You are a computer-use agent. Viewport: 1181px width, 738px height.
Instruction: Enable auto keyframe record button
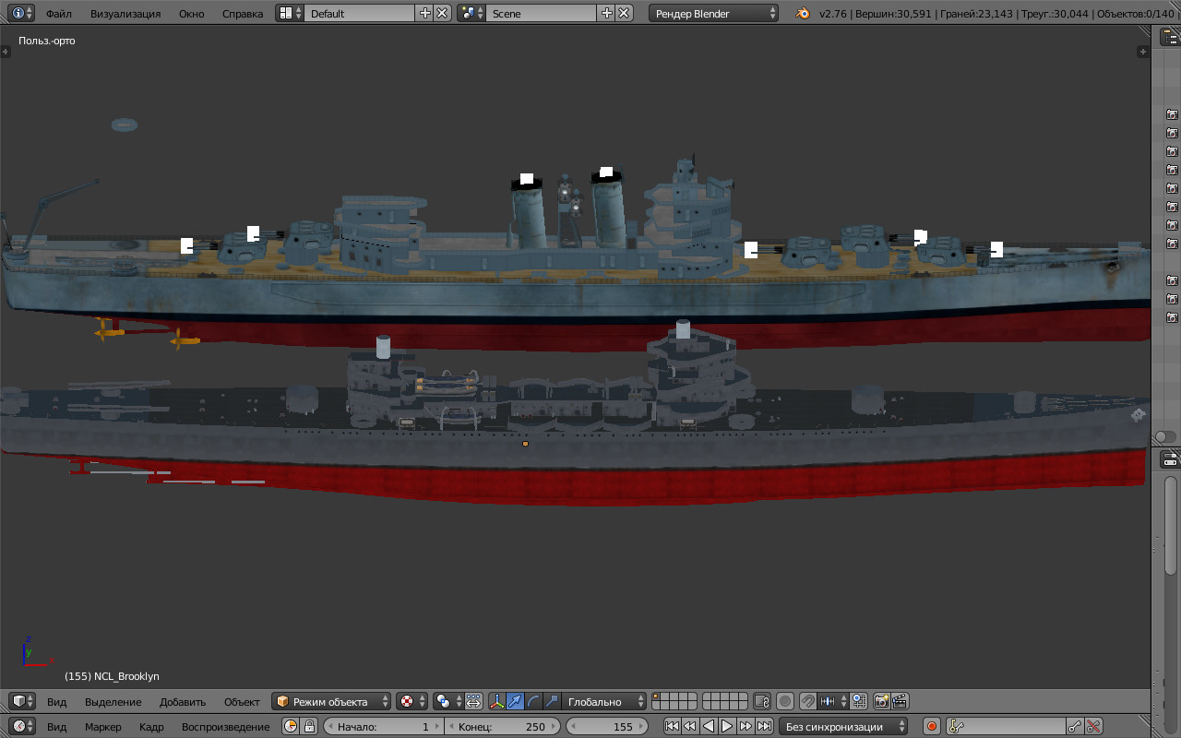[x=932, y=727]
